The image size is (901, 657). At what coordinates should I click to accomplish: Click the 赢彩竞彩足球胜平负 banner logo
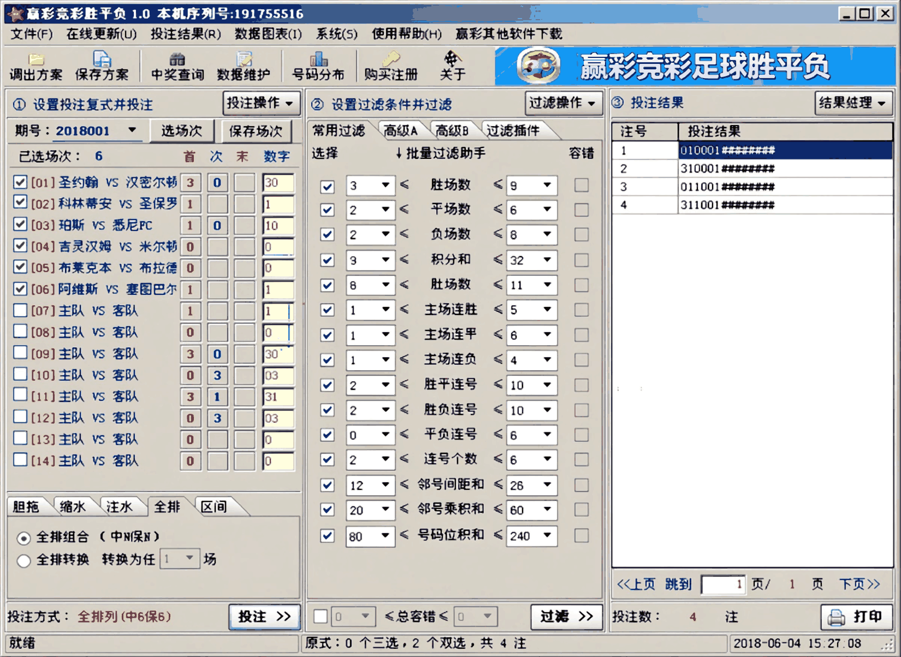tap(538, 66)
